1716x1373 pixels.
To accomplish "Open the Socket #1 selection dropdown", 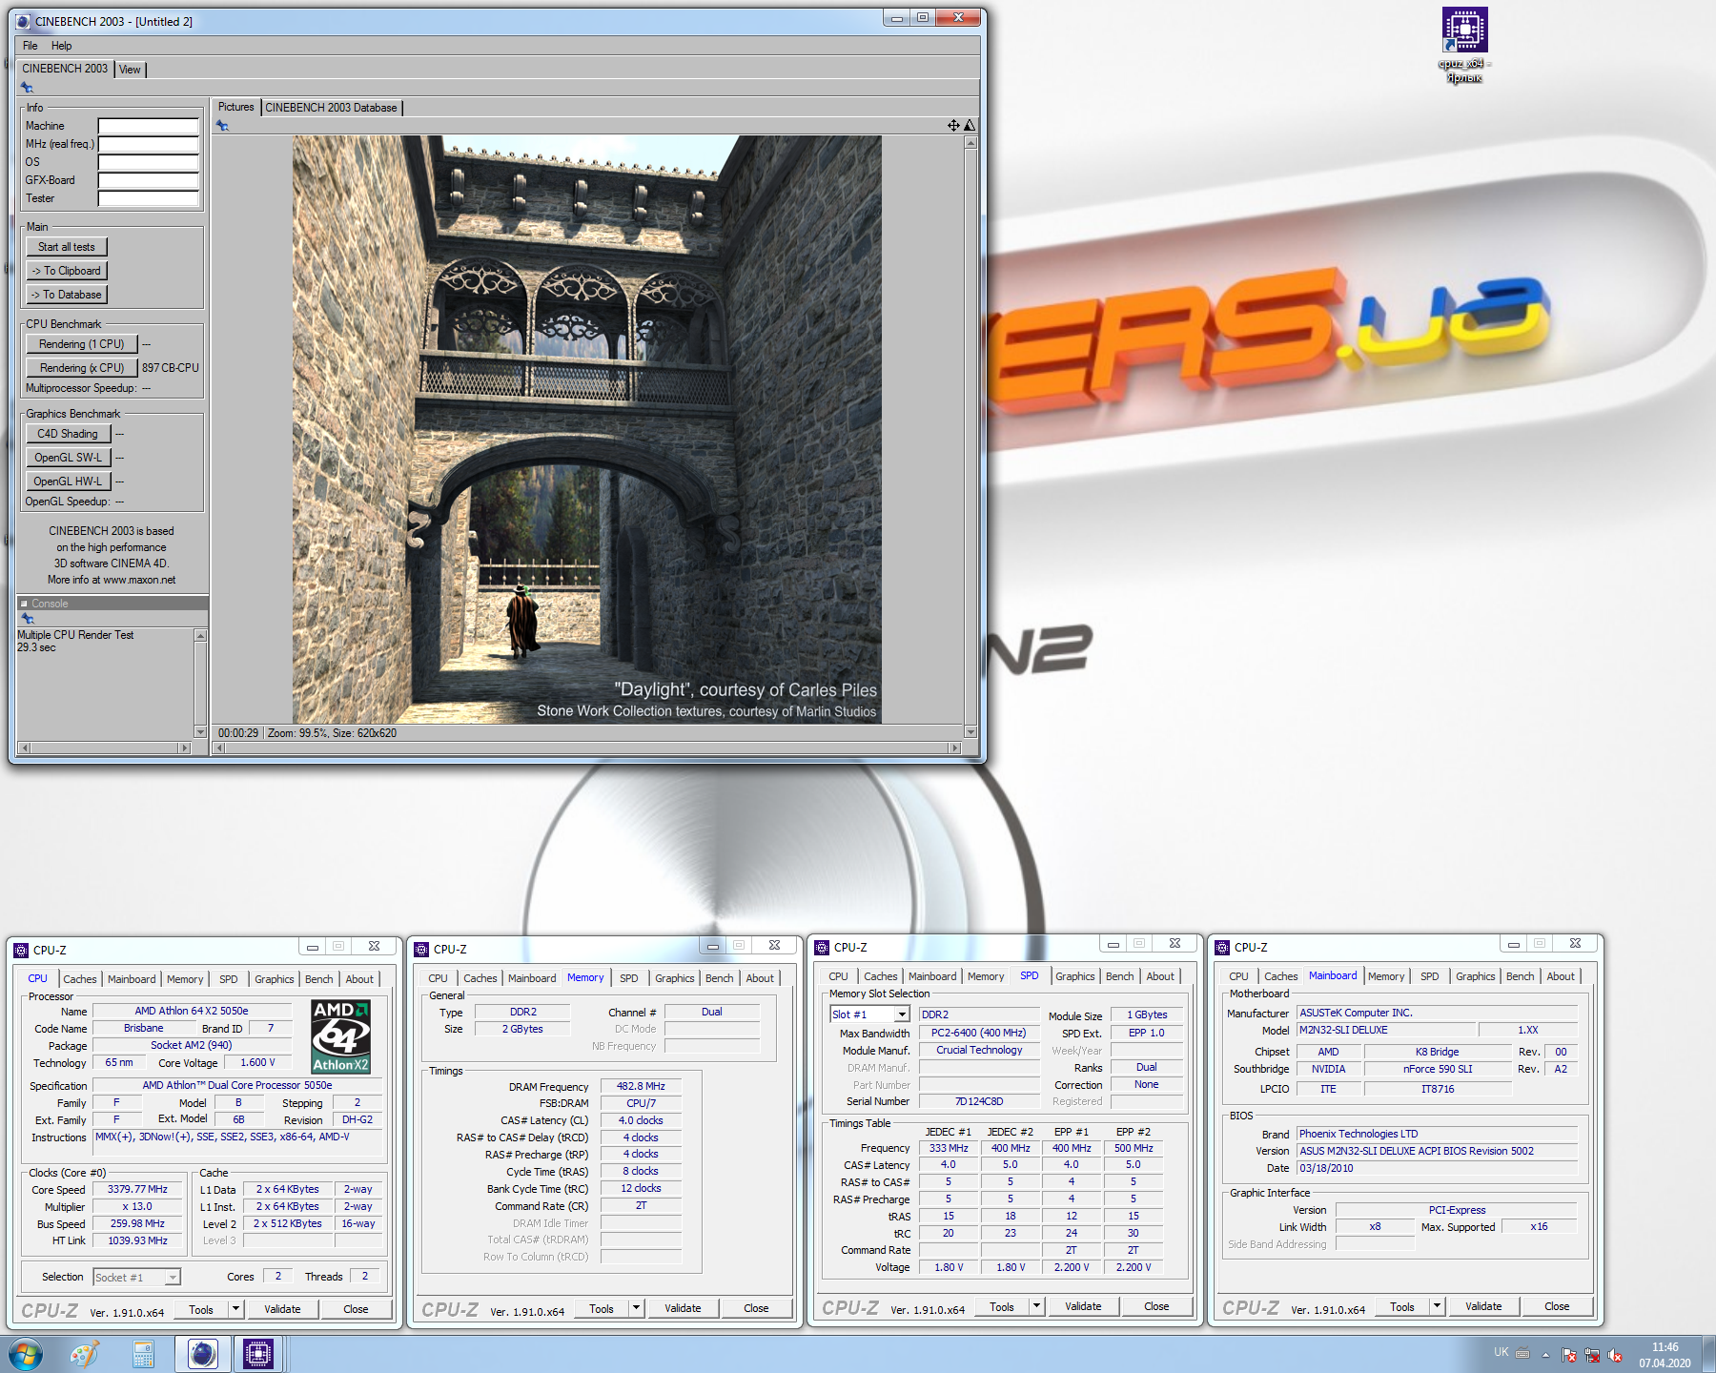I will (173, 1278).
